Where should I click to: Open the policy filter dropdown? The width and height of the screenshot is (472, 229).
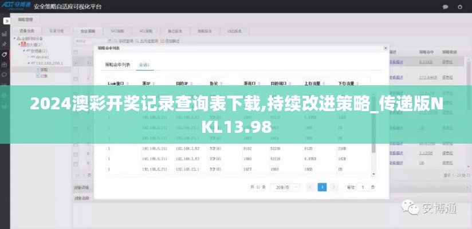point(93,41)
